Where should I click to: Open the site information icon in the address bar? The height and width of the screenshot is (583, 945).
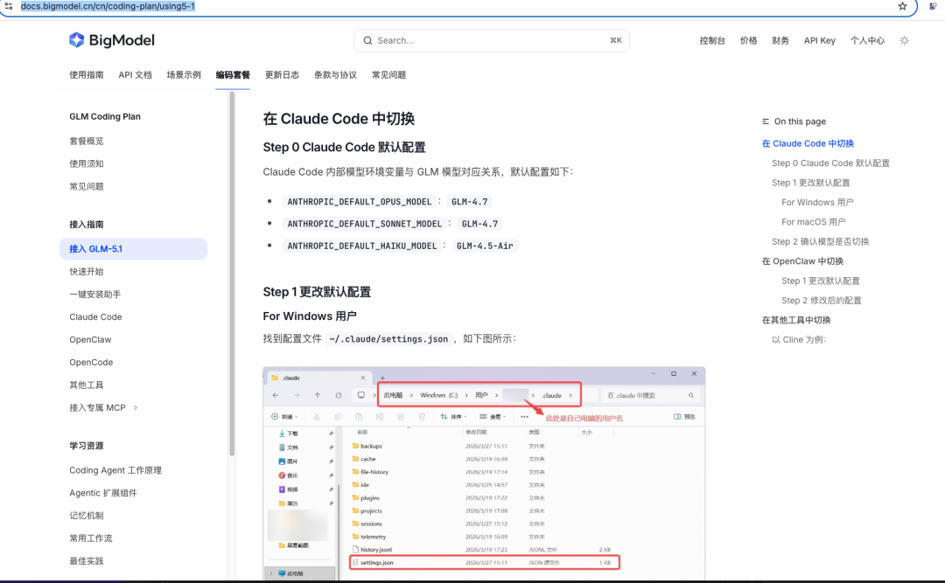9,6
